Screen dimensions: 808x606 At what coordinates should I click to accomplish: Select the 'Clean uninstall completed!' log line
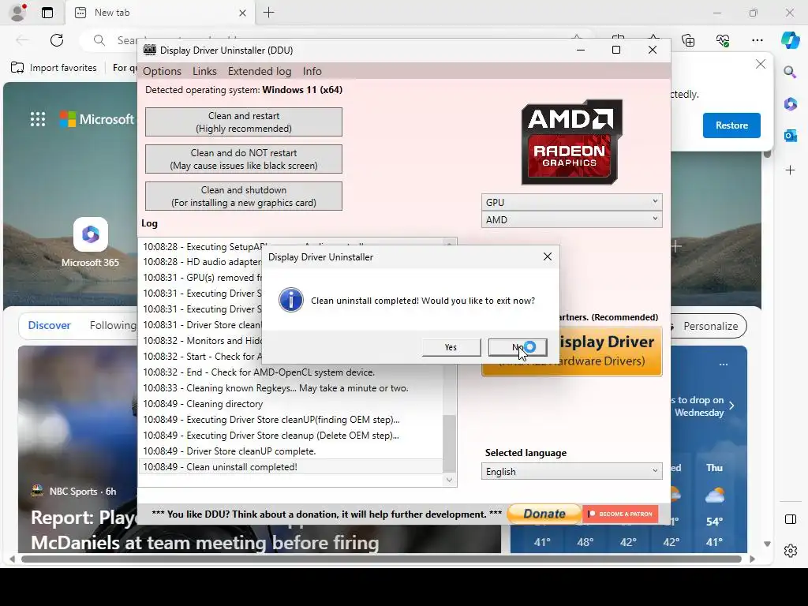click(x=291, y=467)
